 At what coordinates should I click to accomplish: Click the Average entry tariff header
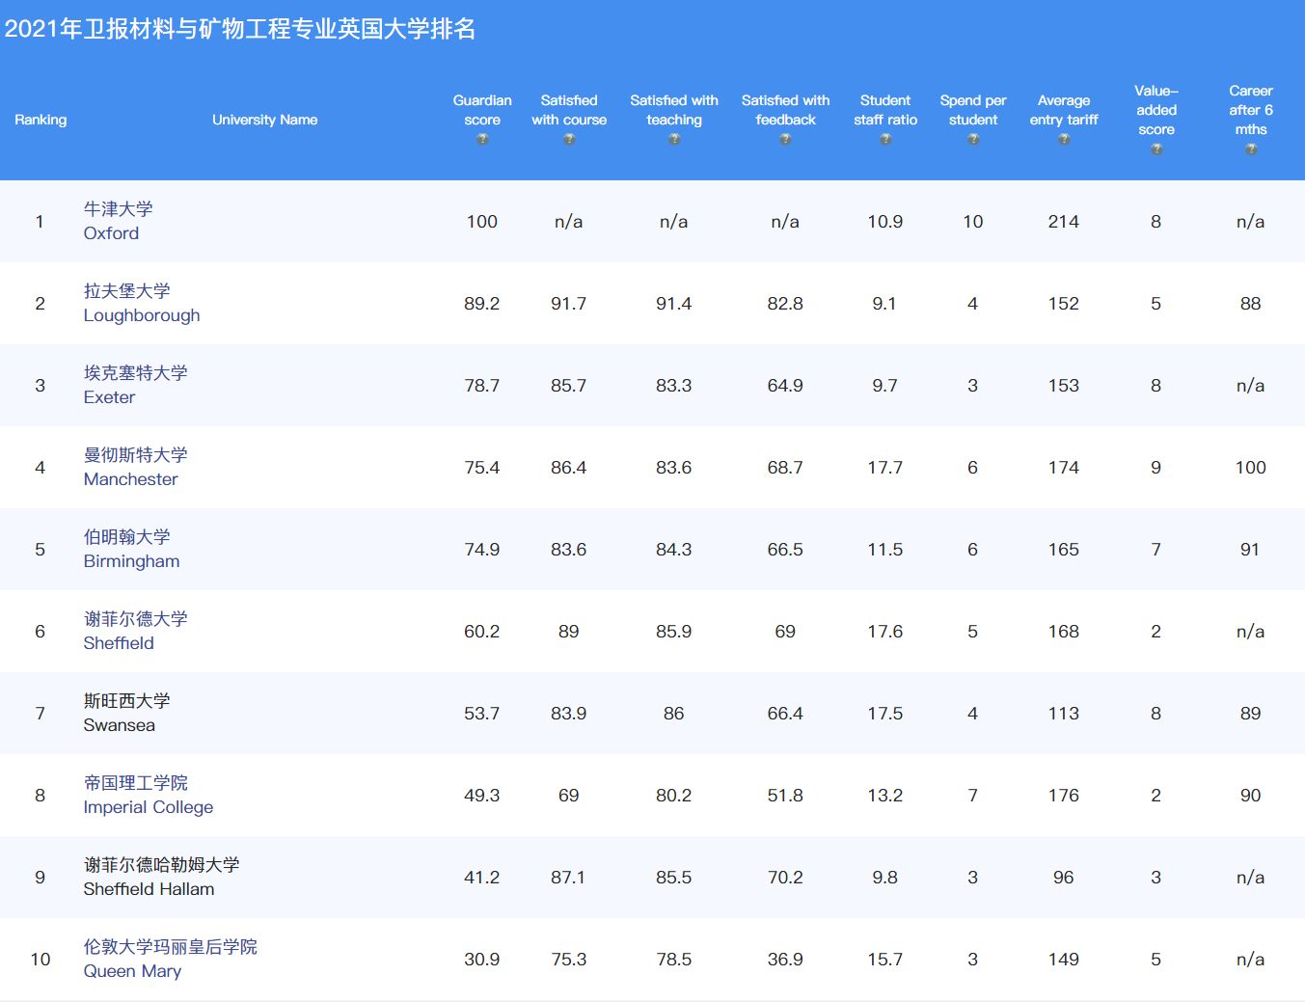pyautogui.click(x=1064, y=110)
